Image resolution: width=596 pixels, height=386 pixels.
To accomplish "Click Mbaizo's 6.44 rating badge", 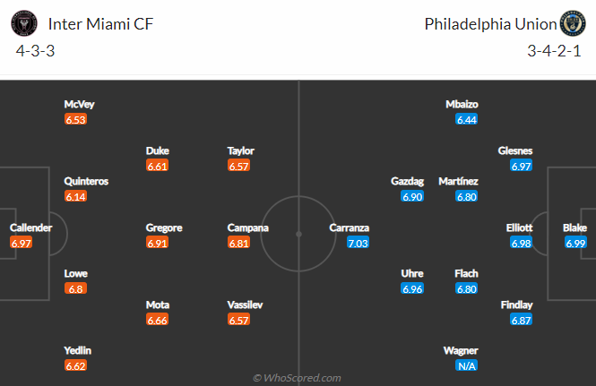I will click(x=466, y=120).
